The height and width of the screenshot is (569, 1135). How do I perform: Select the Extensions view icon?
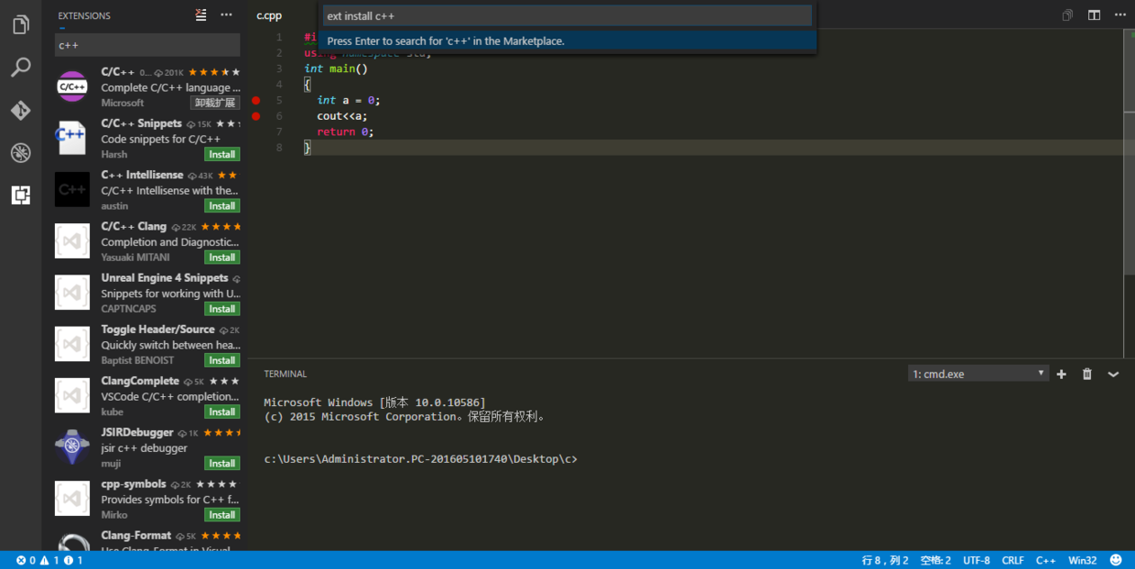pyautogui.click(x=20, y=195)
